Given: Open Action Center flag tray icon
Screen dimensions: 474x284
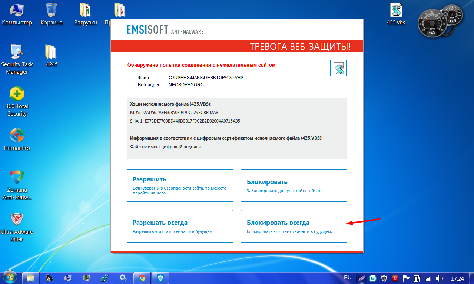Looking at the screenshot, I should 406,278.
